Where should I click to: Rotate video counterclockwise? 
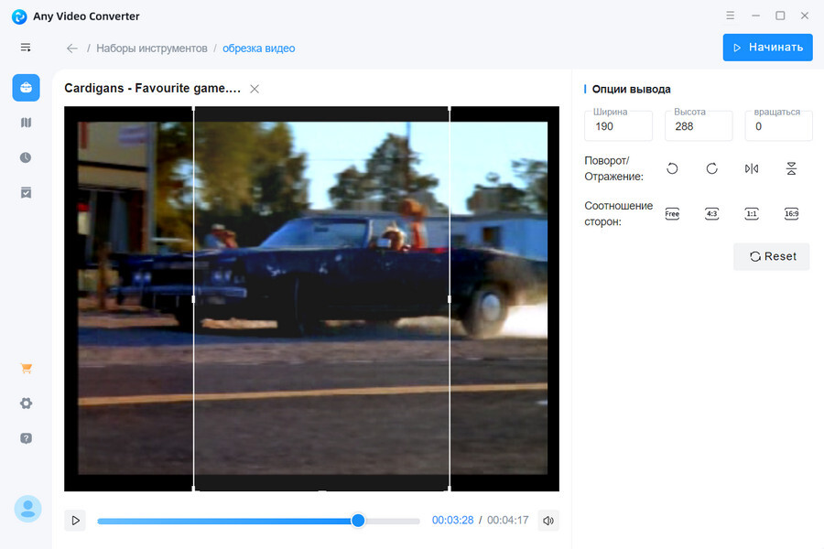672,168
